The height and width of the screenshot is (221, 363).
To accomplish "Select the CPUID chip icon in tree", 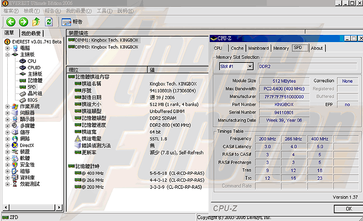I will point(22,67).
